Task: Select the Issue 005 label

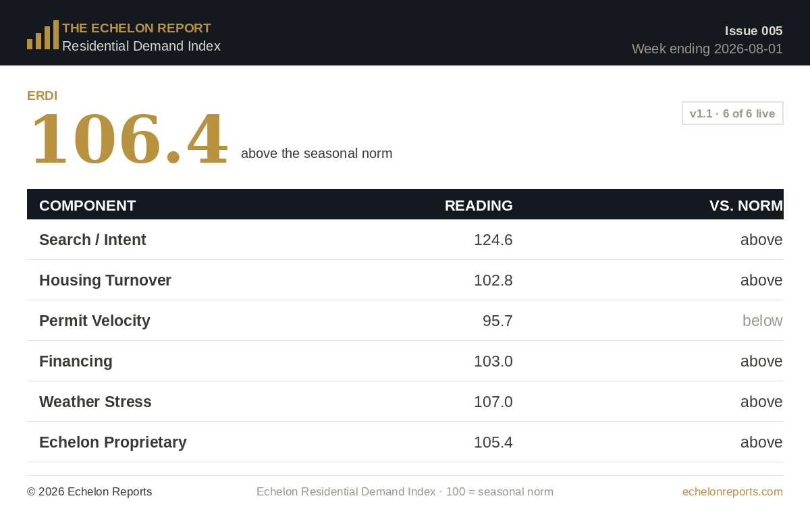Action: click(x=753, y=31)
